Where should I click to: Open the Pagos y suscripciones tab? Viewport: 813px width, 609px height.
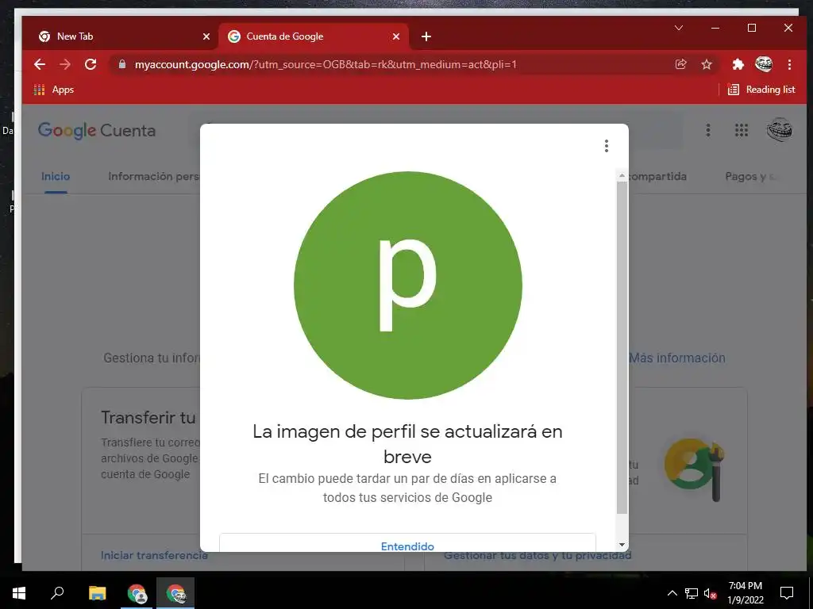(750, 177)
